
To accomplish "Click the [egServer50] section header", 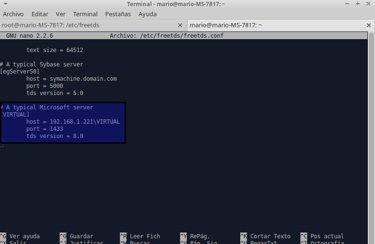I will [x=20, y=72].
